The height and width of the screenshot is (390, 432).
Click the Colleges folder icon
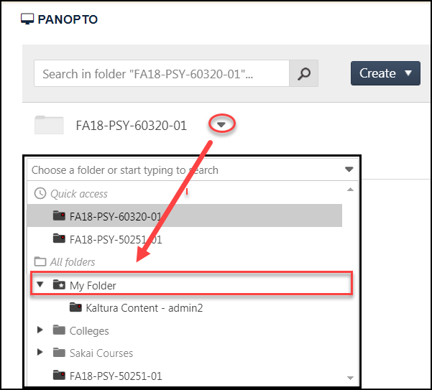coord(59,330)
